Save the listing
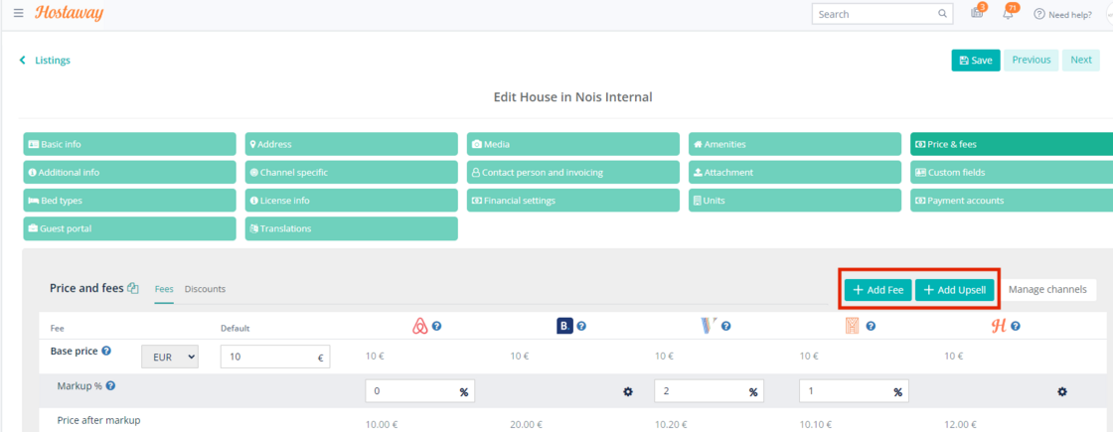1113x432 pixels. point(975,61)
